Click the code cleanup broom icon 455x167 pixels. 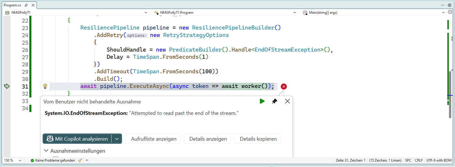80,160
